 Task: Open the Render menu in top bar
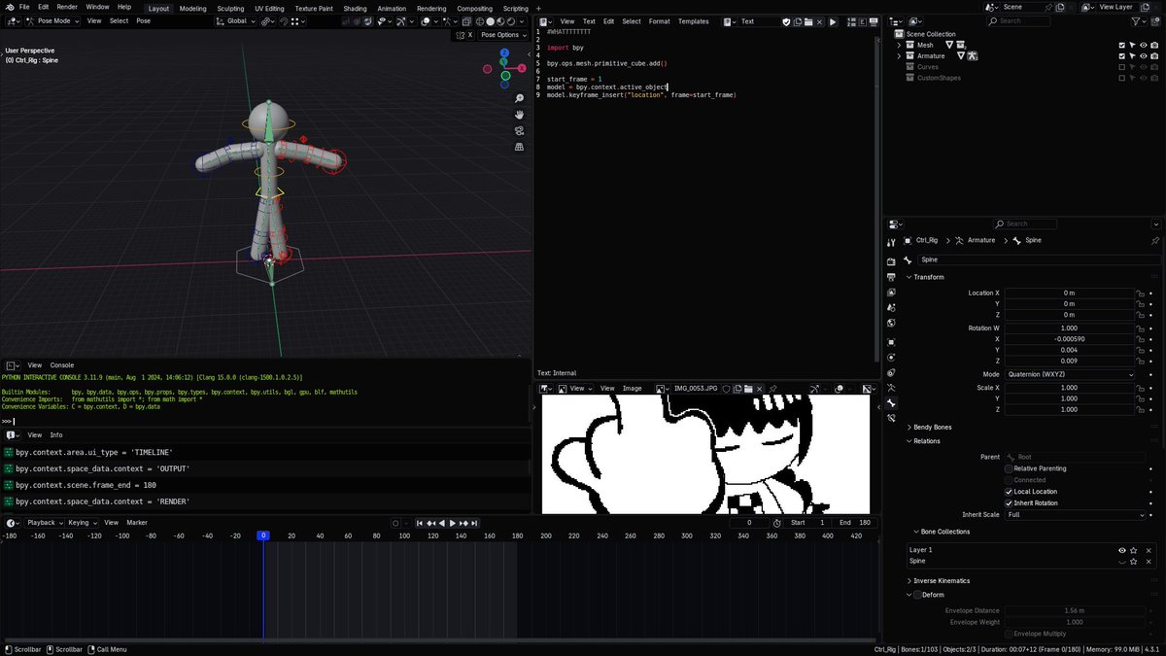67,7
